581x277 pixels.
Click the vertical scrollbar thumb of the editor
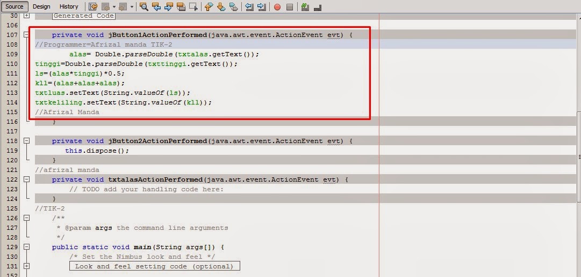[578, 156]
